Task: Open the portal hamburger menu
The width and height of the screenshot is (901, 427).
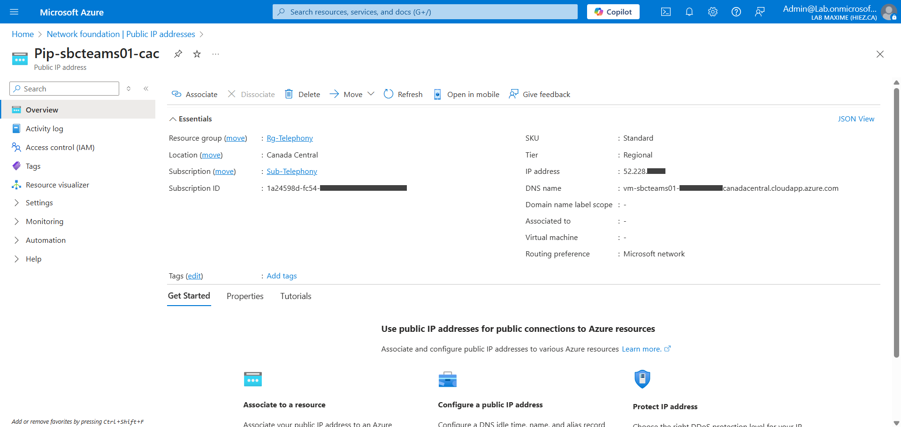Action: (14, 12)
